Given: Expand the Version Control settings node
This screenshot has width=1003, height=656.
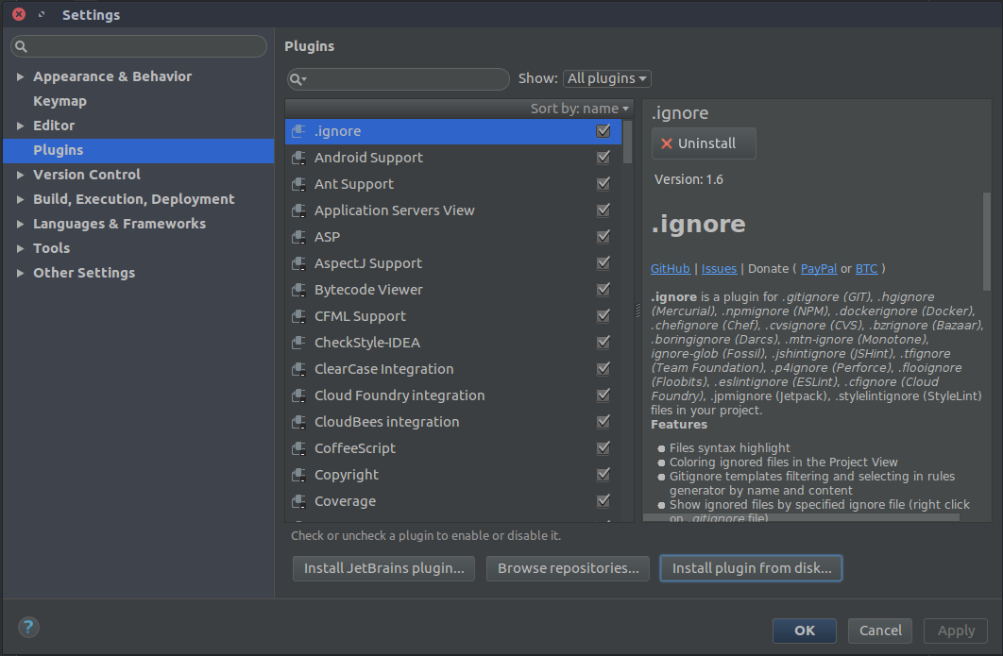Looking at the screenshot, I should tap(21, 175).
